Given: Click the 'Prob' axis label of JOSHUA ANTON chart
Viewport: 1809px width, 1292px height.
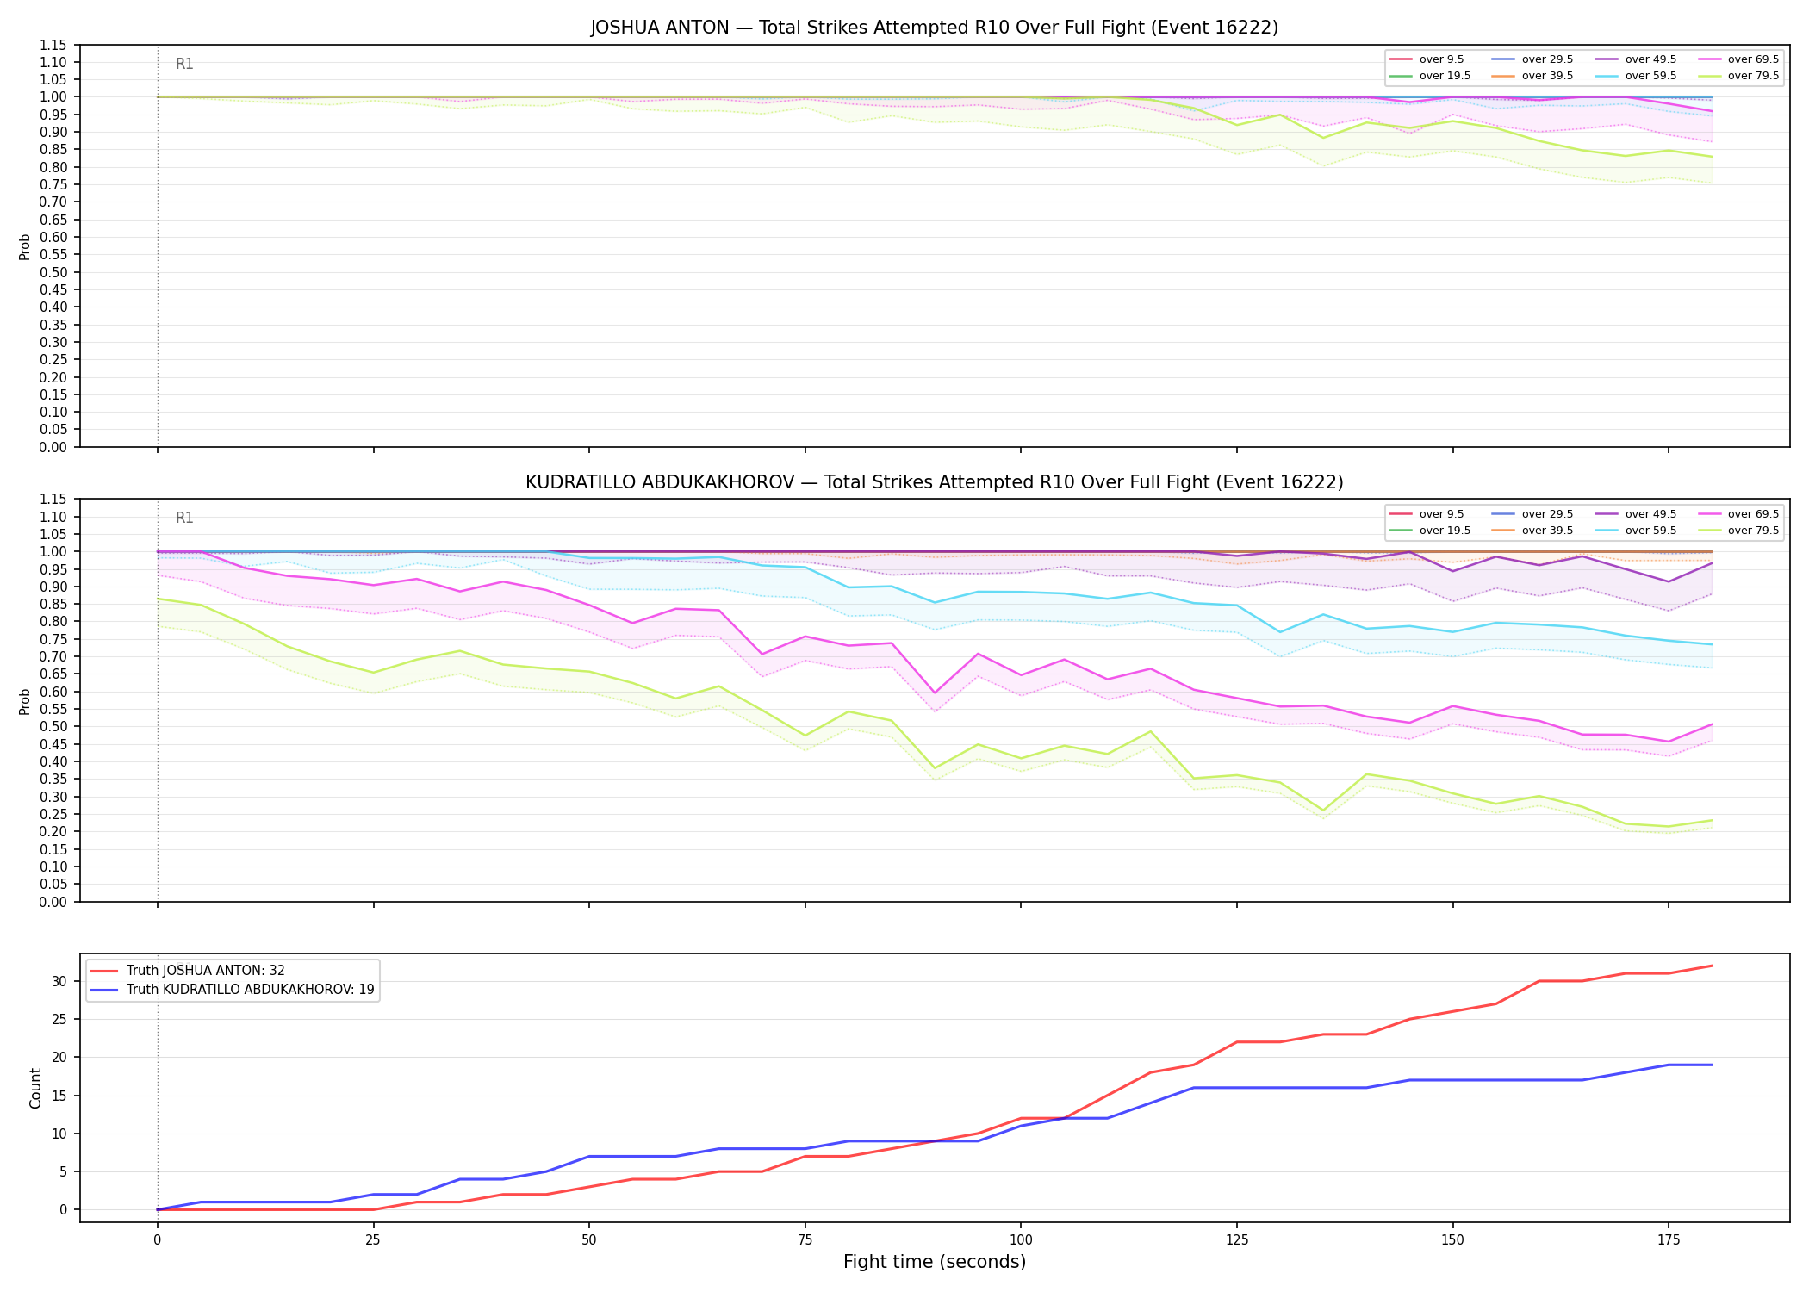Looking at the screenshot, I should pyautogui.click(x=25, y=246).
